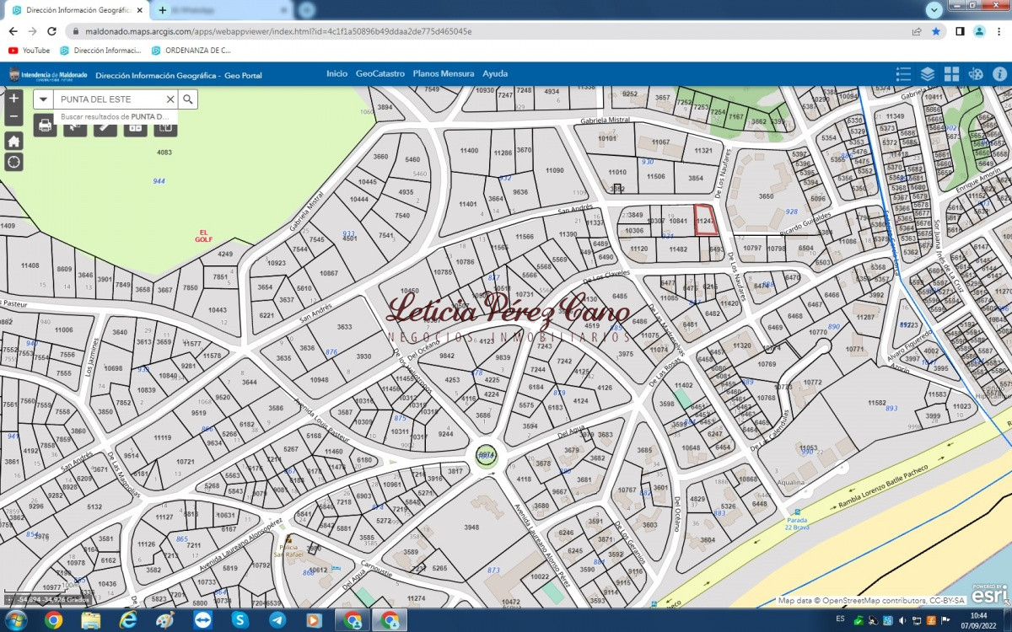This screenshot has height=632, width=1012.
Task: Click the Intendencia de Maldonado logo
Action: tap(48, 75)
